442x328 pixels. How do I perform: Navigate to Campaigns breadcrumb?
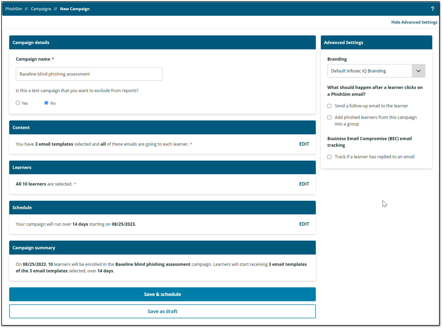click(x=41, y=9)
